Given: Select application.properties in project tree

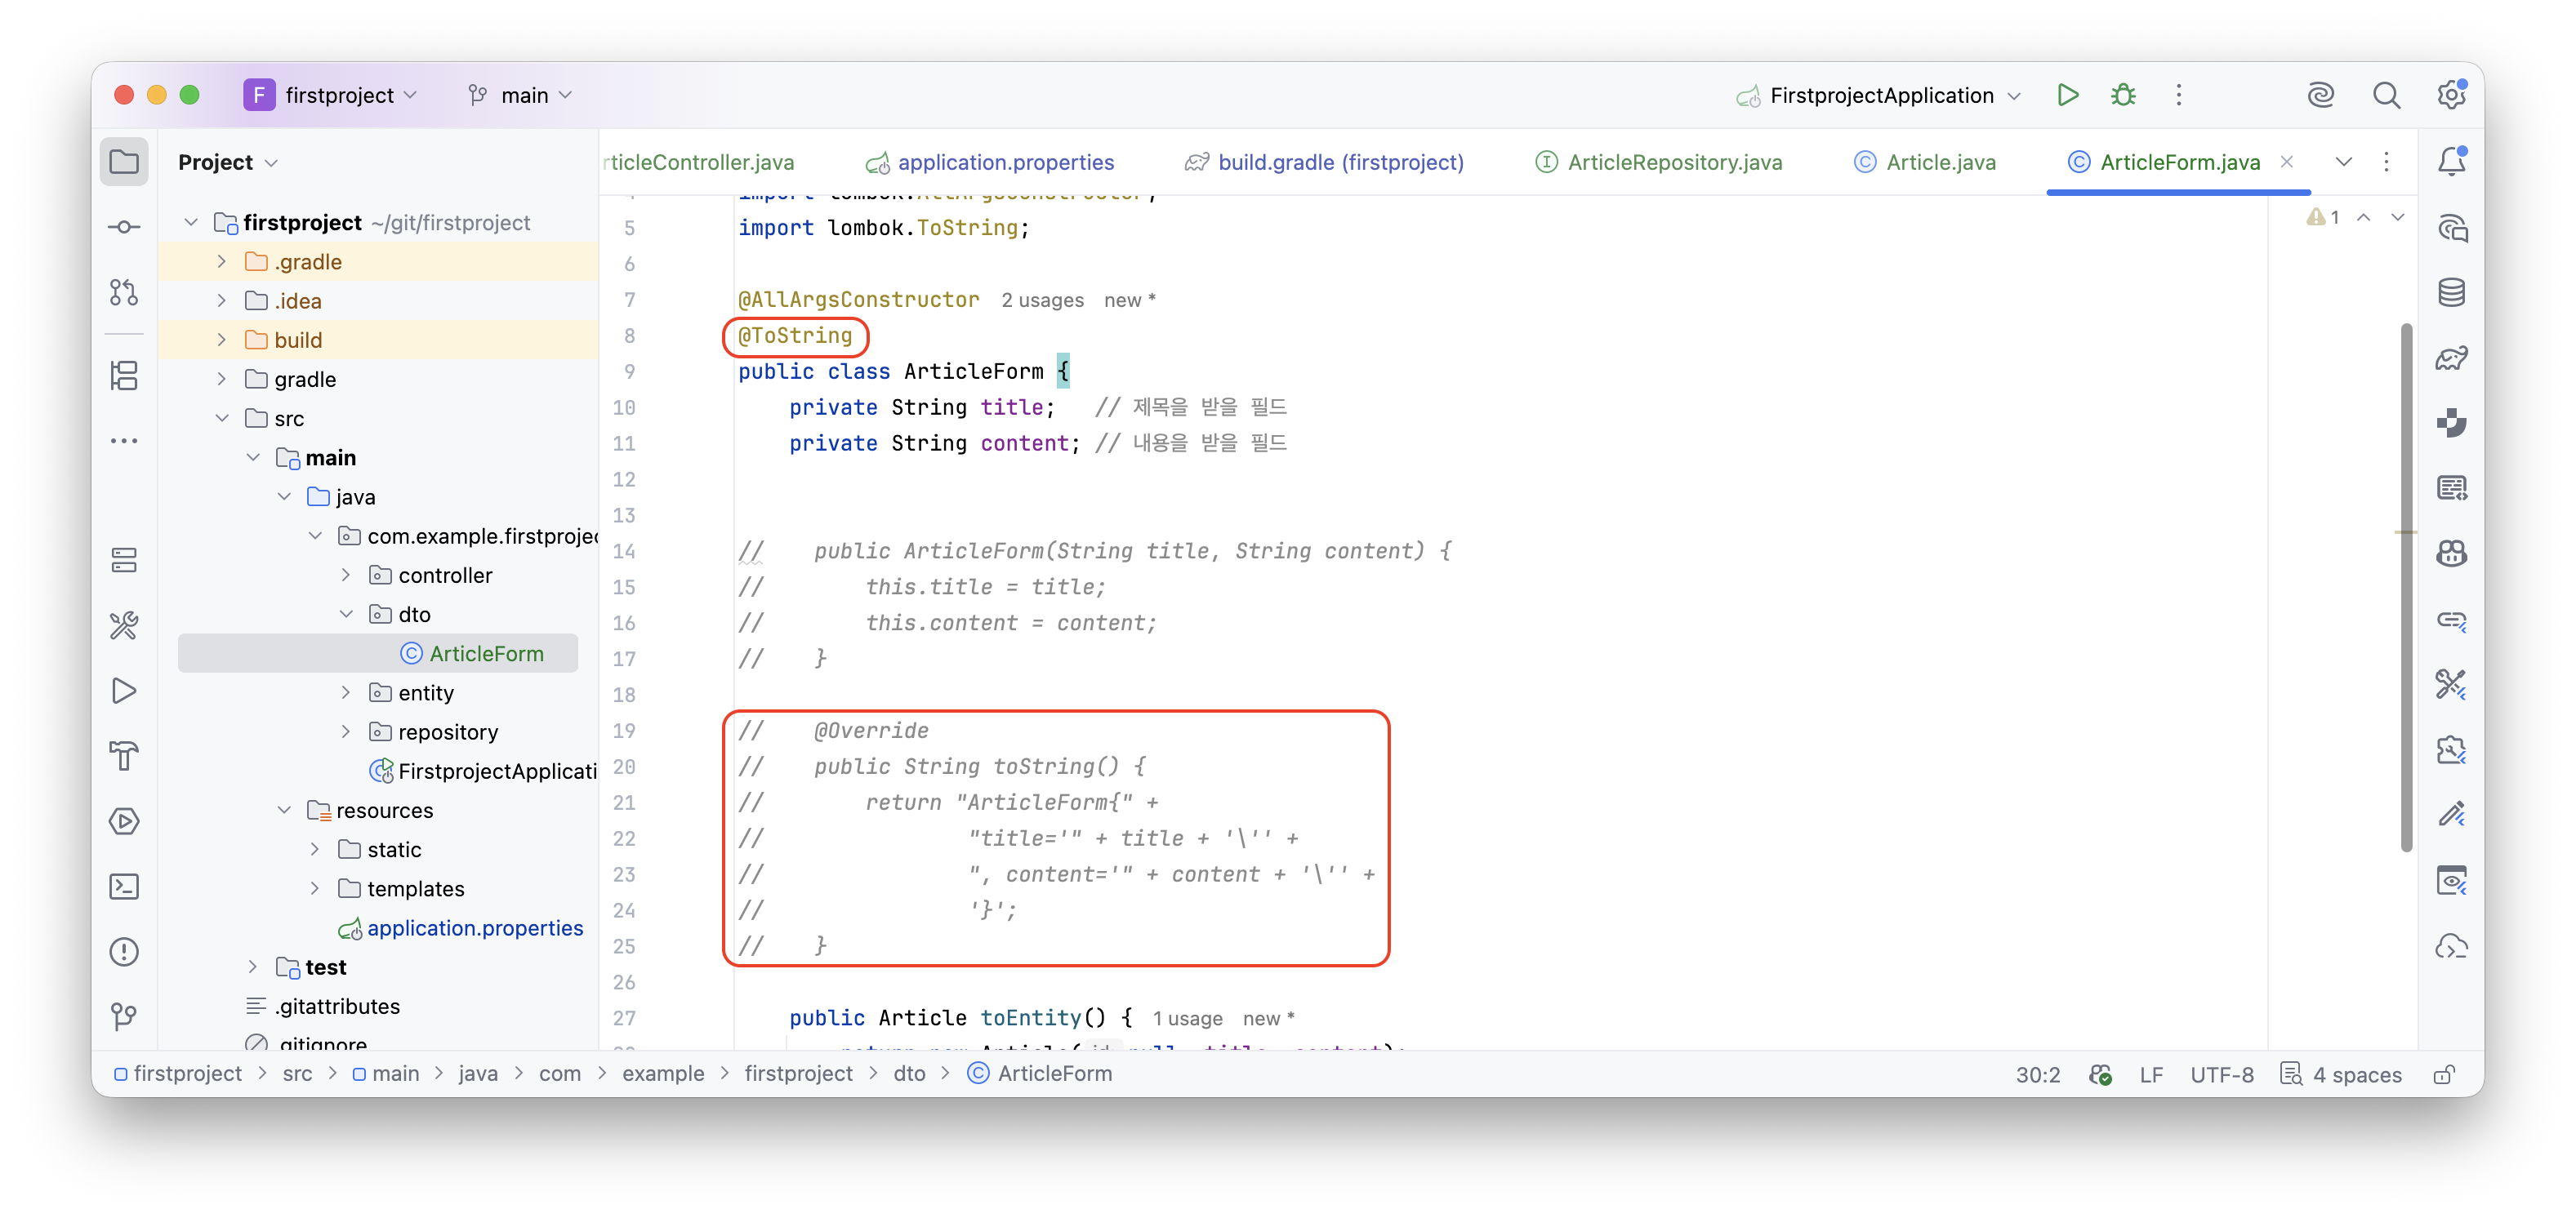Looking at the screenshot, I should coord(460,928).
